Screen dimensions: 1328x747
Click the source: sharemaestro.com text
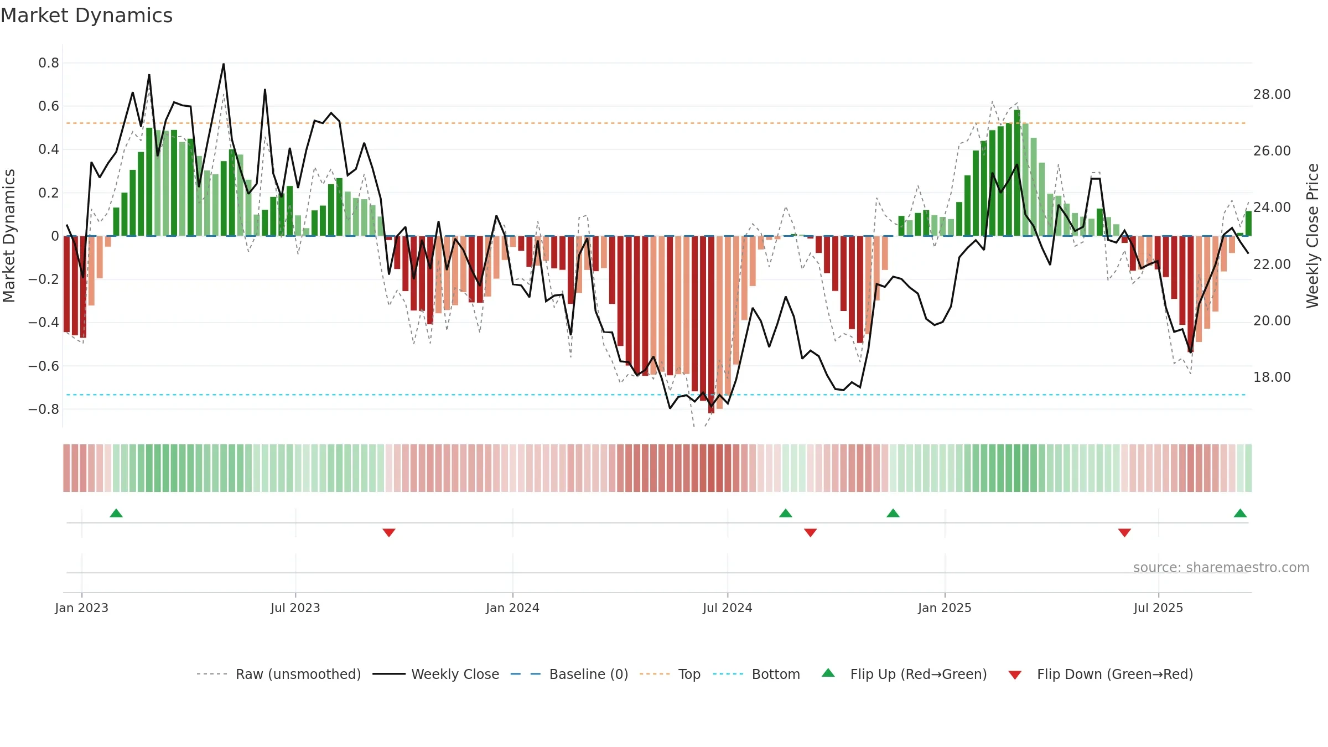click(x=1221, y=567)
